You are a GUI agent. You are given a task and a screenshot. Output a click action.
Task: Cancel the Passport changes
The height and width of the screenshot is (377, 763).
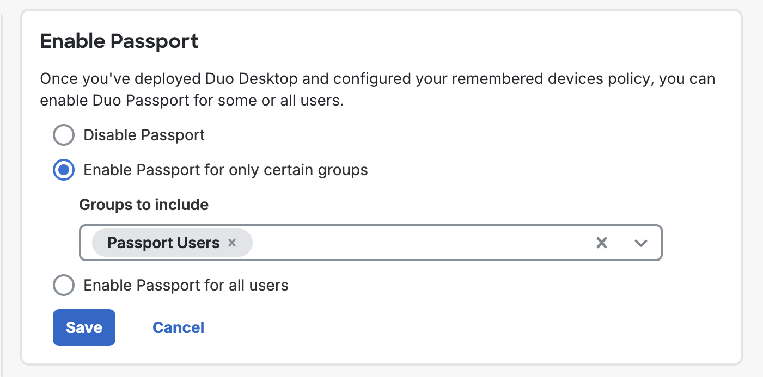[x=178, y=327]
